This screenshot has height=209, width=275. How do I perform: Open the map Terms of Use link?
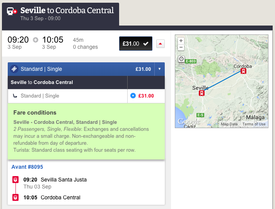pyautogui.click(x=254, y=124)
